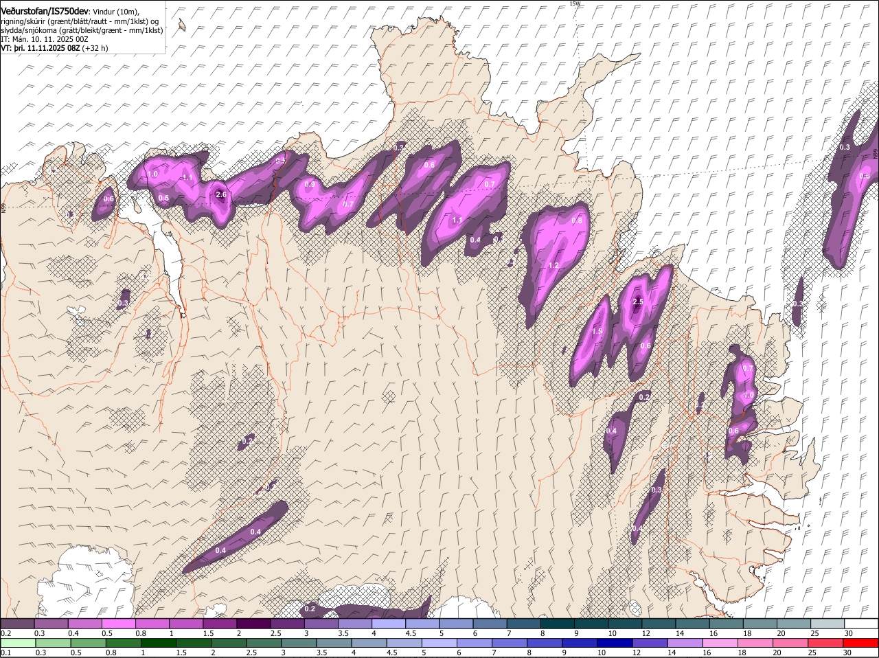Screen dimensions: 879x658
Task: Click the Veðurstofan/IS750dev title text
Action: click(x=45, y=12)
